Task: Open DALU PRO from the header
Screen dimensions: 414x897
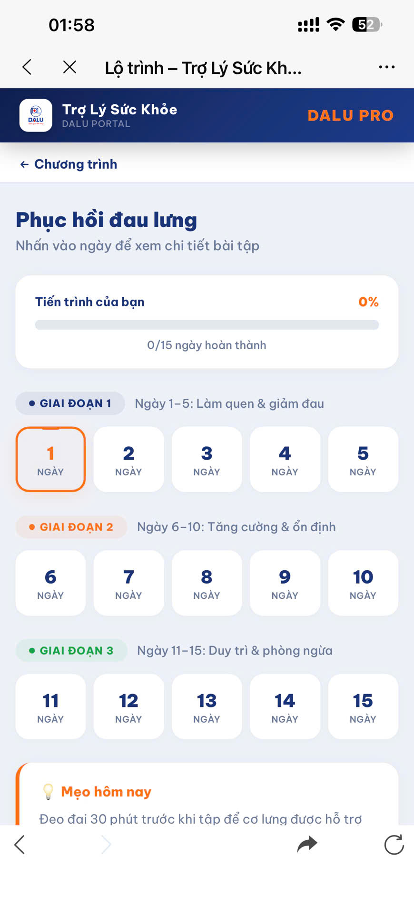Action: pyautogui.click(x=350, y=115)
